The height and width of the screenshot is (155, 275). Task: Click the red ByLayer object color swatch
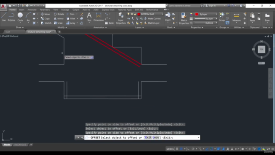197,14
